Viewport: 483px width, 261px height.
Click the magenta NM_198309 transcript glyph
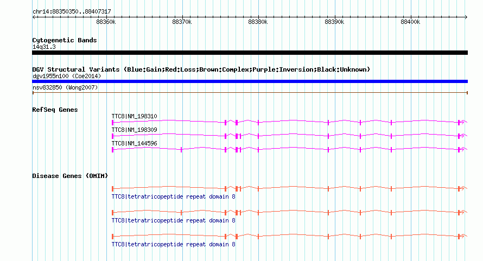tap(290, 136)
